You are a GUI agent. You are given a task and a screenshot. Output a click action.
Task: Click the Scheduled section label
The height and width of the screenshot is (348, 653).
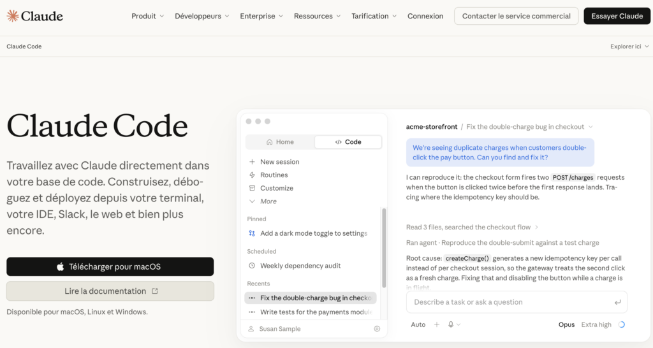click(x=261, y=251)
